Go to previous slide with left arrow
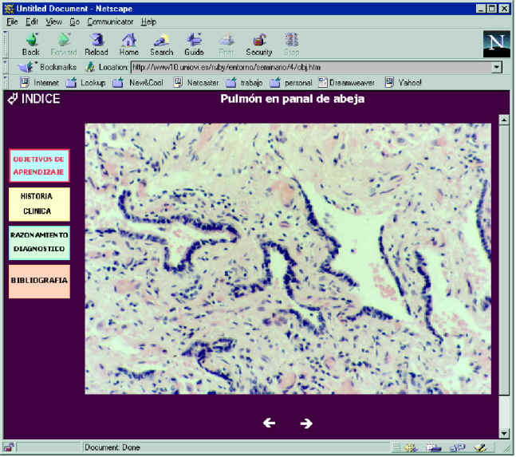Screen dimensions: 516x457 coord(269,423)
